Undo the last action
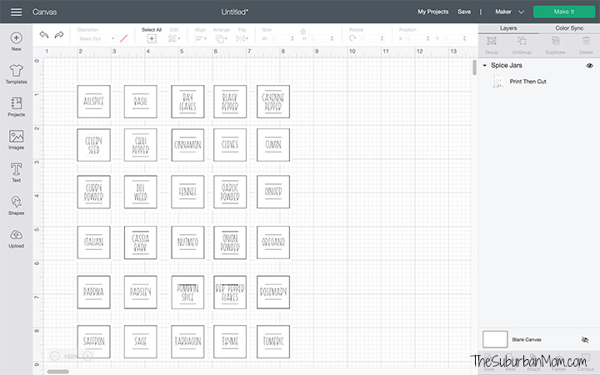Viewport: 600px width, 375px height. click(x=44, y=35)
